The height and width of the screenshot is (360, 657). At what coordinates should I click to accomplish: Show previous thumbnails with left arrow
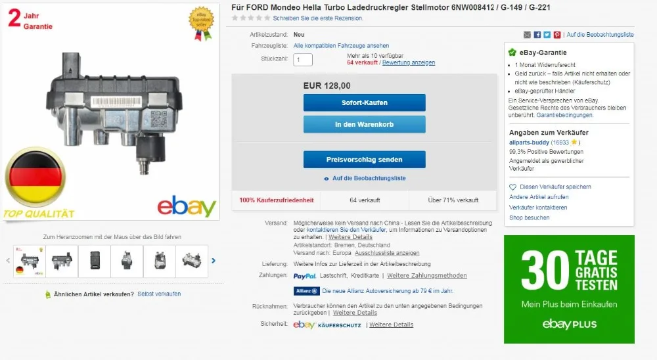pyautogui.click(x=8, y=261)
